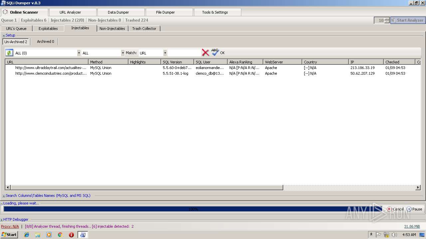
Task: Switch to Data Dumper tab
Action: tap(120, 12)
